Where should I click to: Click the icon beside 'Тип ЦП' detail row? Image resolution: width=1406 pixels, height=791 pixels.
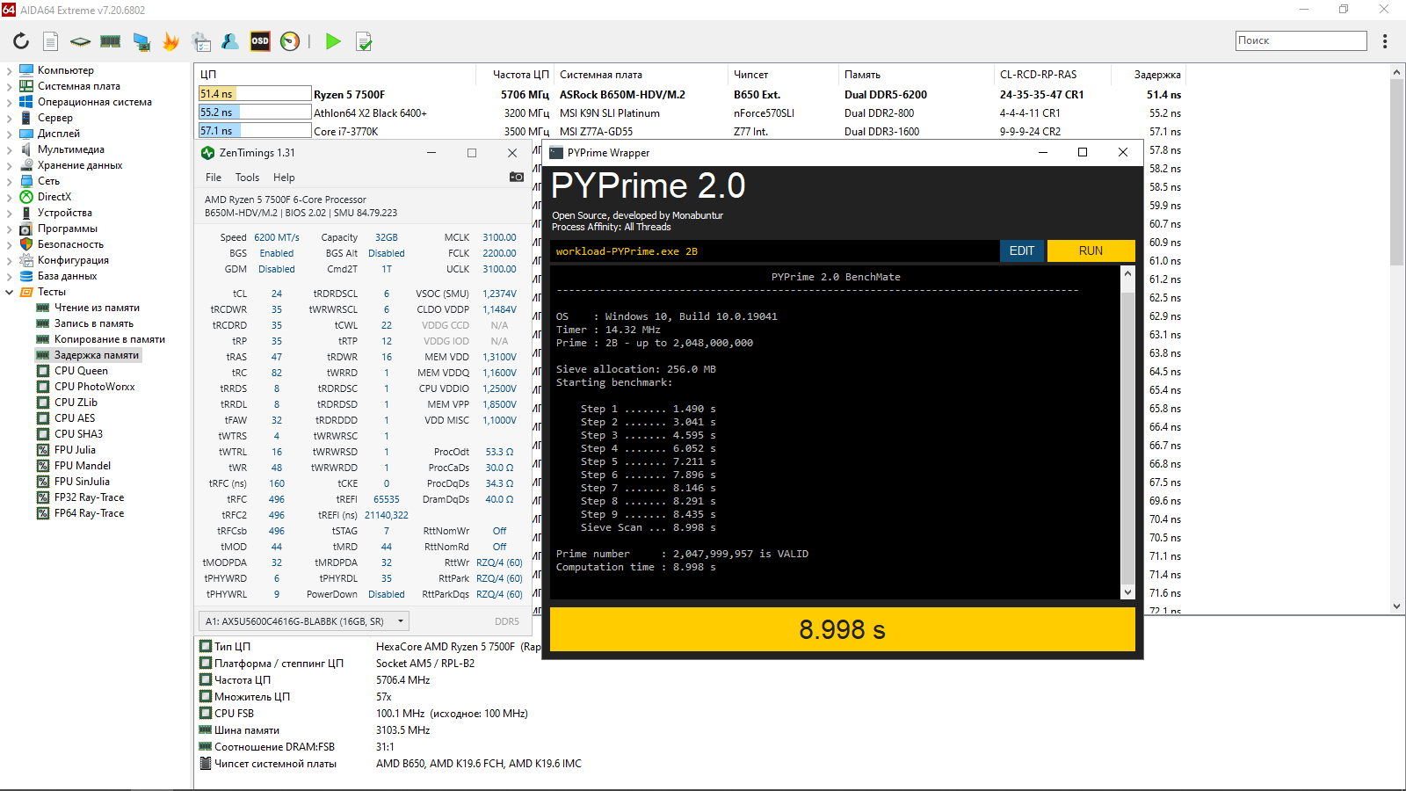(206, 646)
